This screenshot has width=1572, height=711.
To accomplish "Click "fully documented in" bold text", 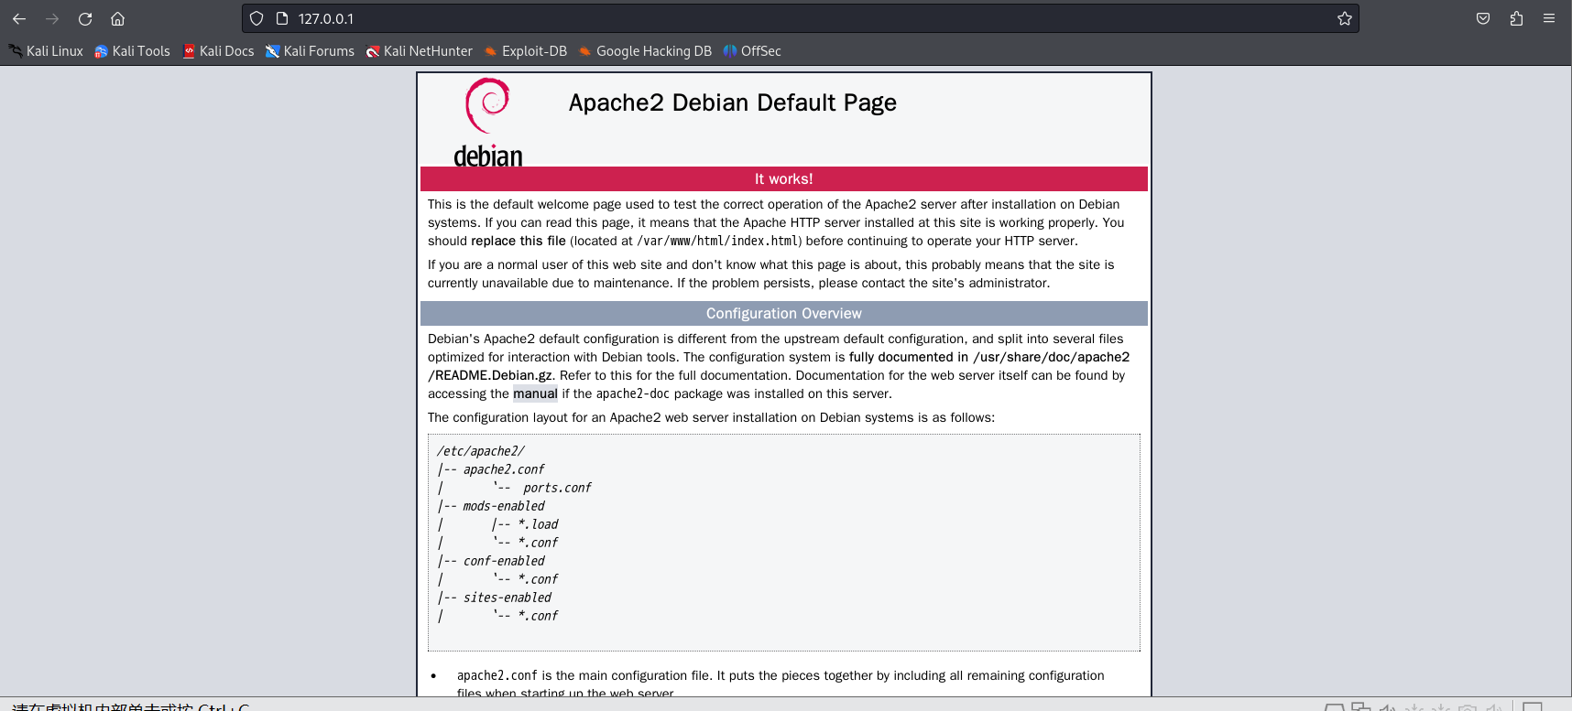I will click(909, 357).
